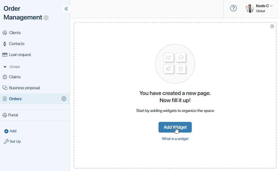
Task: Open the page settings gear in the widget area
Action: pyautogui.click(x=272, y=26)
